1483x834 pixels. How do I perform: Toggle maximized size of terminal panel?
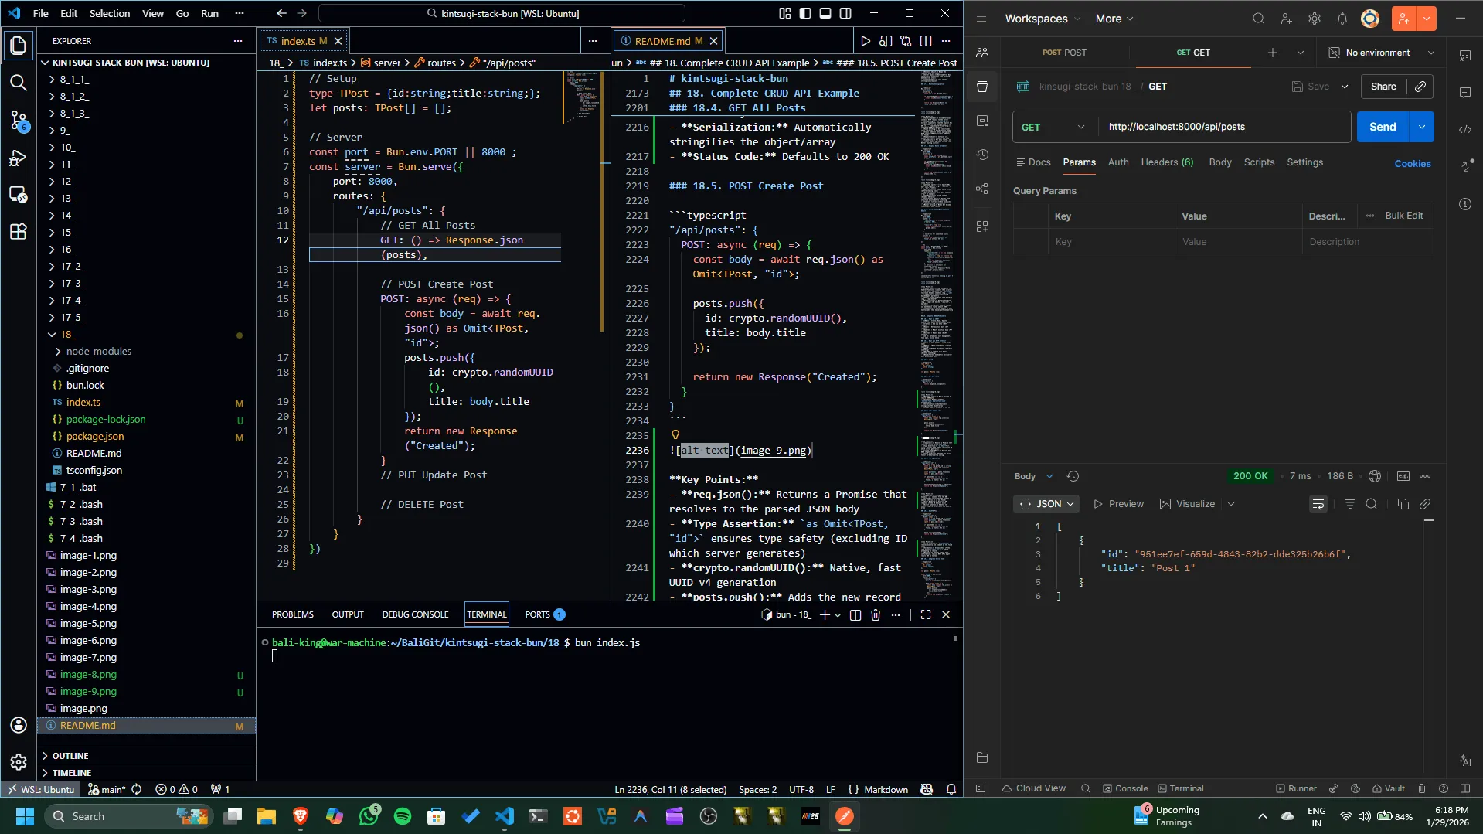point(925,615)
